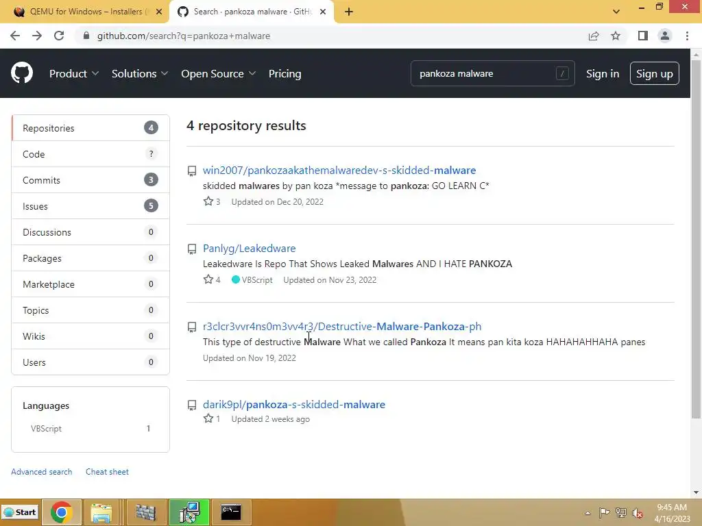Select the Packages filter
Screen dimensions: 702x526
pos(90,258)
